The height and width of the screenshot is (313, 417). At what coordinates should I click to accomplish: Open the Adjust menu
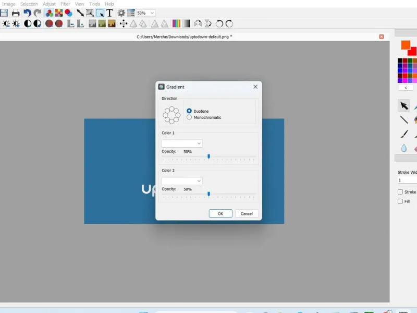coord(49,4)
